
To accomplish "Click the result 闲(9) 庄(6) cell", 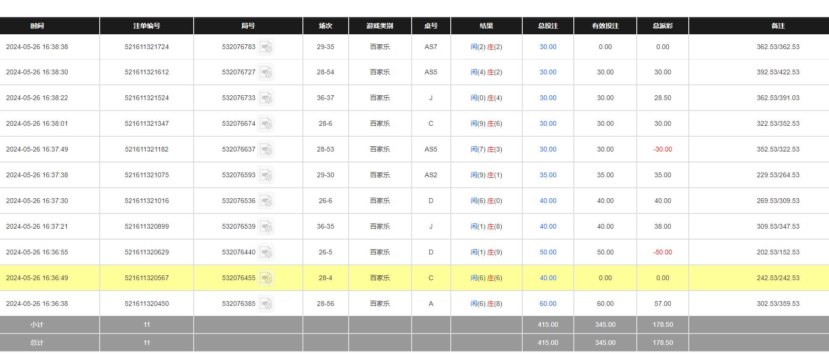I will [487, 123].
